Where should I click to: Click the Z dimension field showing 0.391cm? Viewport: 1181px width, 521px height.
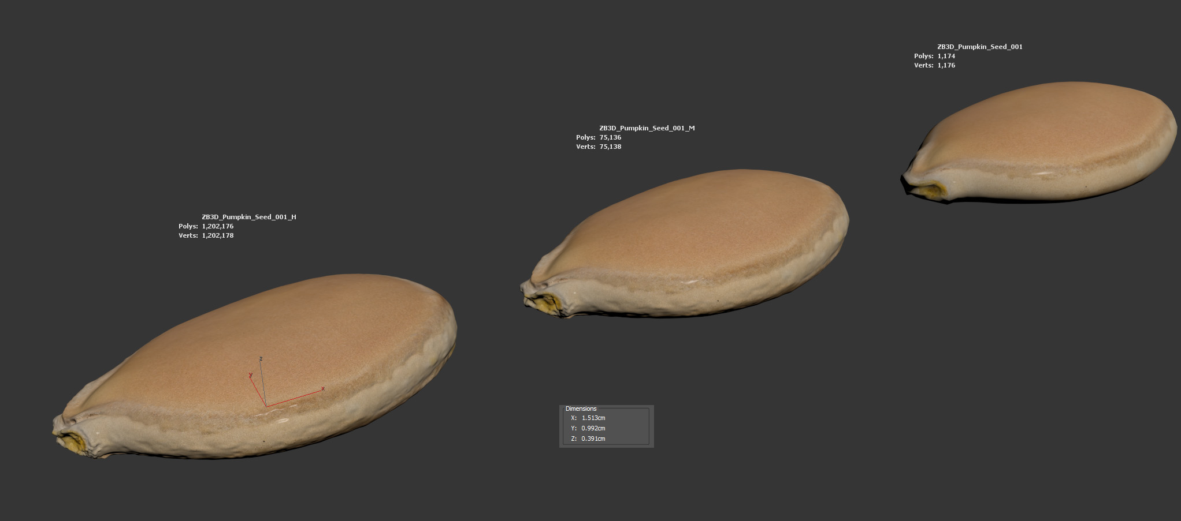coord(593,438)
